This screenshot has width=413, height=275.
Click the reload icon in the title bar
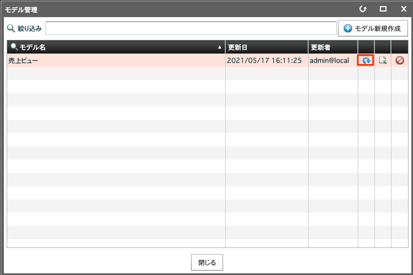(x=363, y=9)
